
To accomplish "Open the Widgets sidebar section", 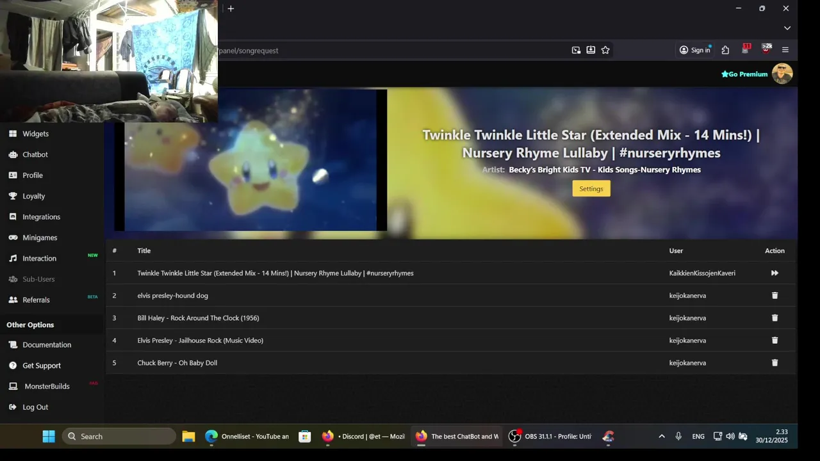I will tap(35, 134).
